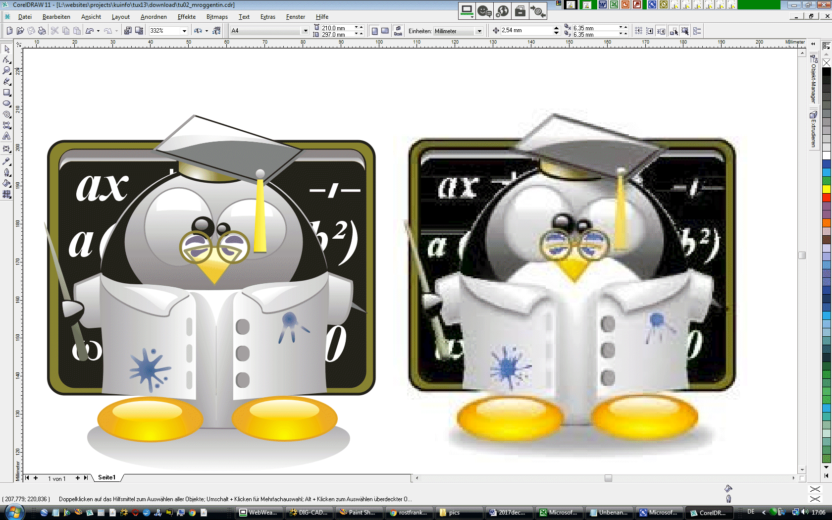
Task: Open the A4 paper size dropdown
Action: [305, 31]
